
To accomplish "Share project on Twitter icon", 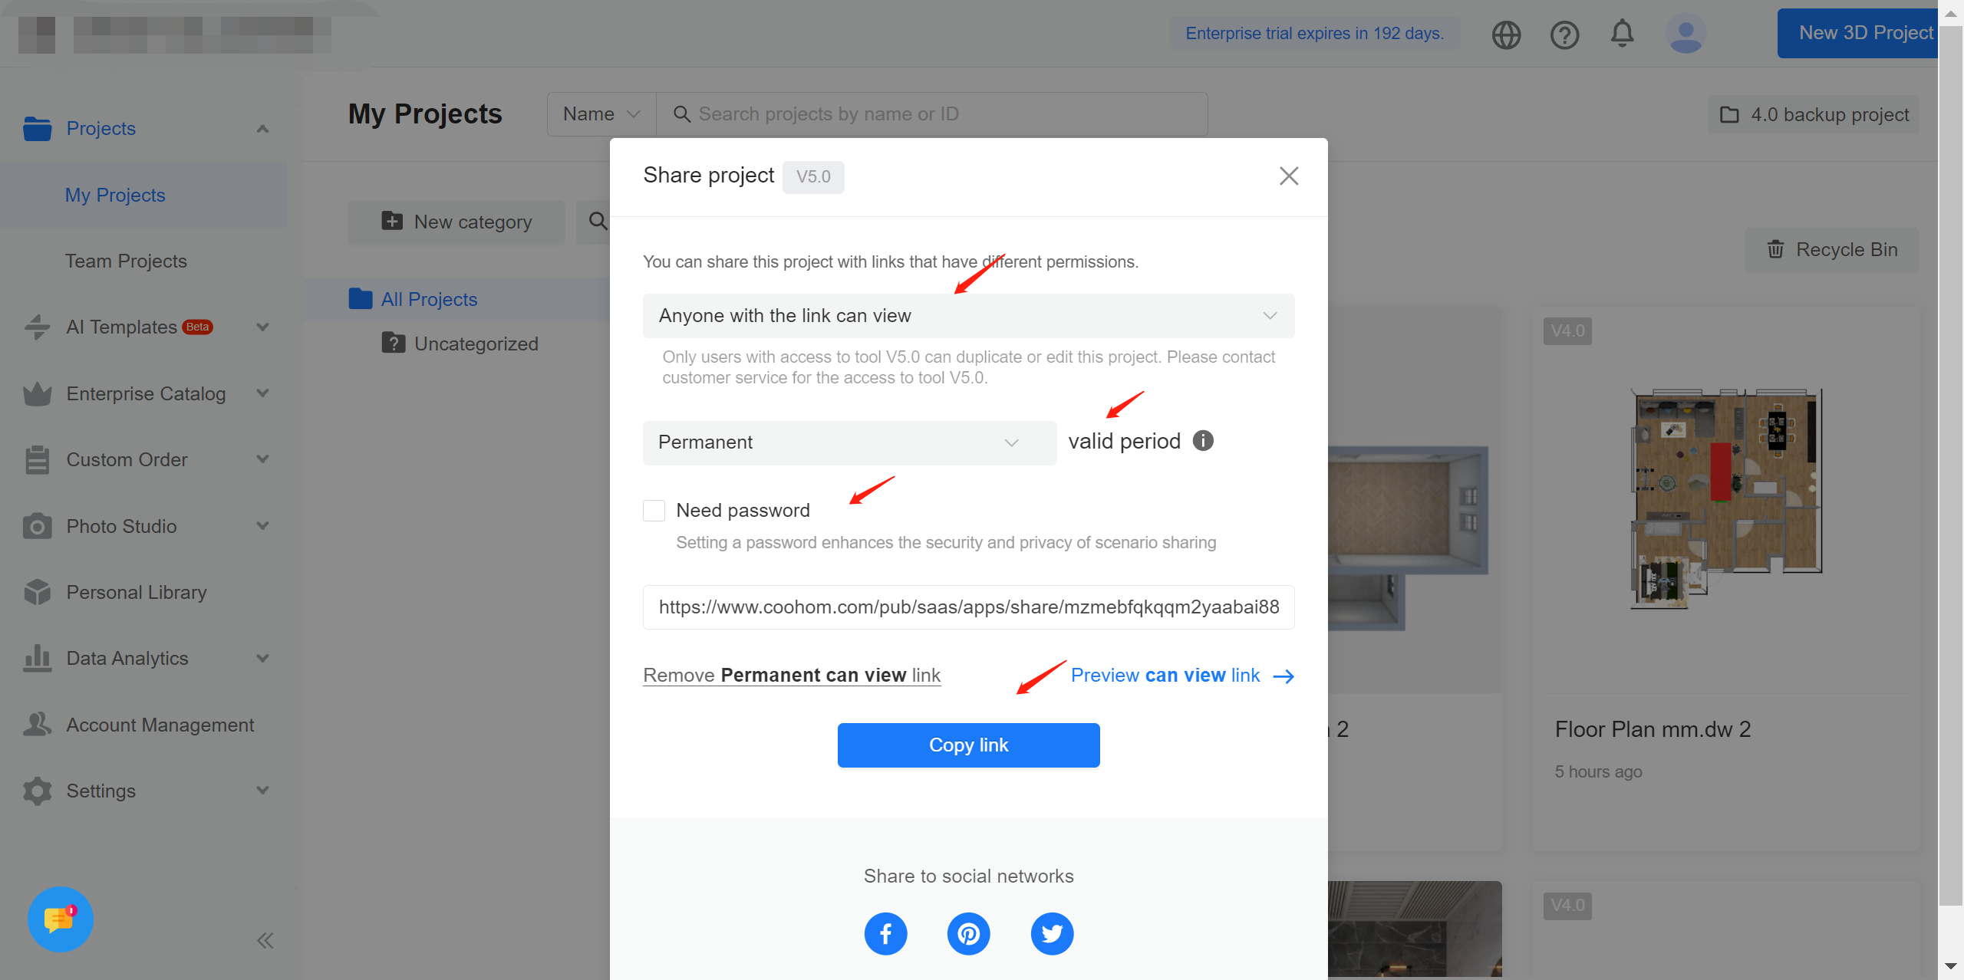I will [1052, 933].
